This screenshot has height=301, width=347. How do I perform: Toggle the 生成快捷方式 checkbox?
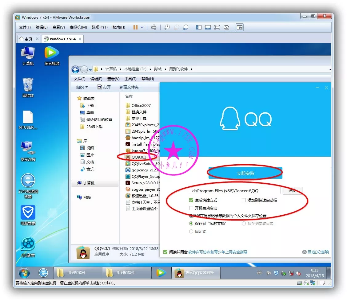coord(191,200)
